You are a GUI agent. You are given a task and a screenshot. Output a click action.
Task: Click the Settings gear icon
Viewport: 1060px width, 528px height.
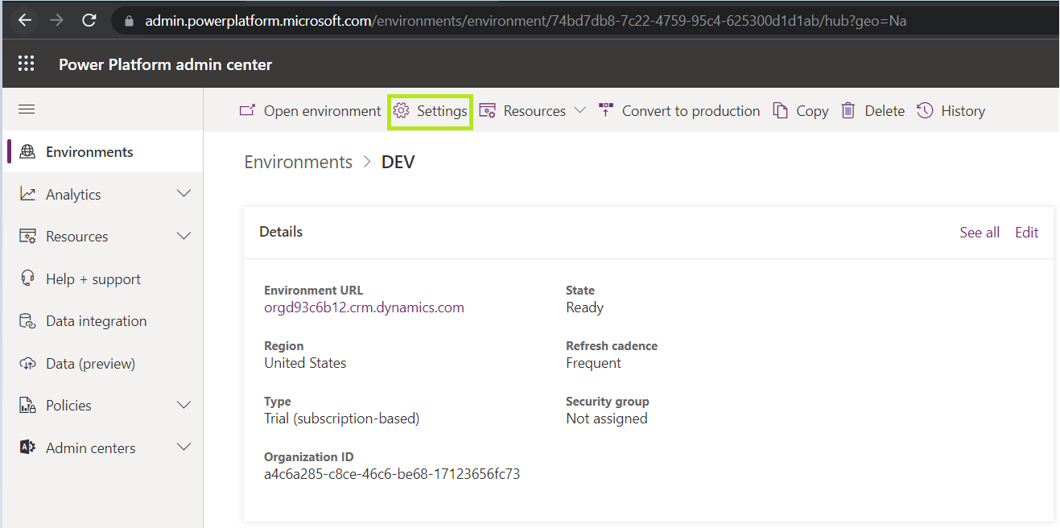(402, 111)
